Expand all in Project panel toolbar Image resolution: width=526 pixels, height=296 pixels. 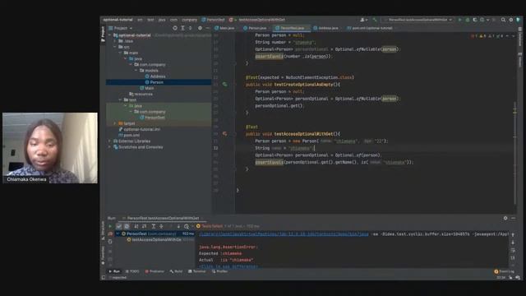tap(182, 28)
